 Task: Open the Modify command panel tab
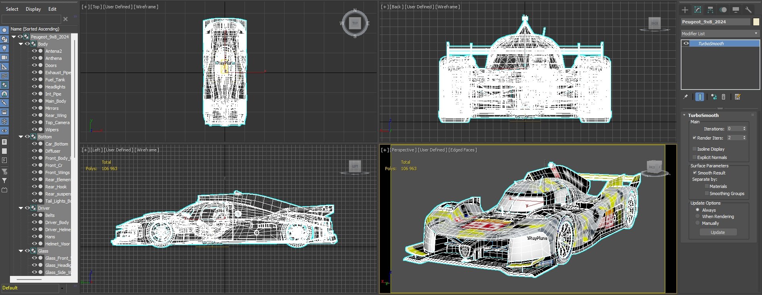point(698,10)
